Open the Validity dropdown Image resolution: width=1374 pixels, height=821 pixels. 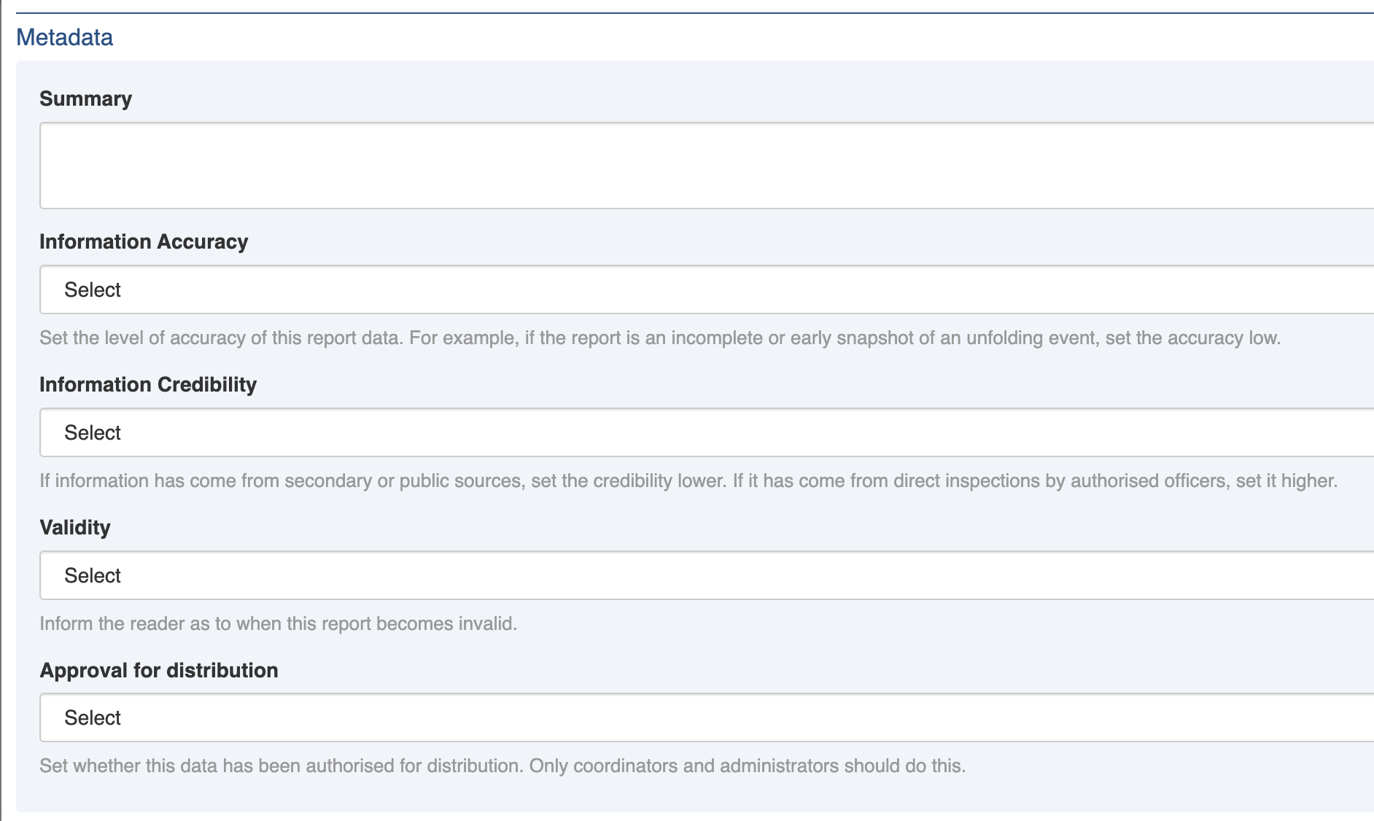click(706, 575)
